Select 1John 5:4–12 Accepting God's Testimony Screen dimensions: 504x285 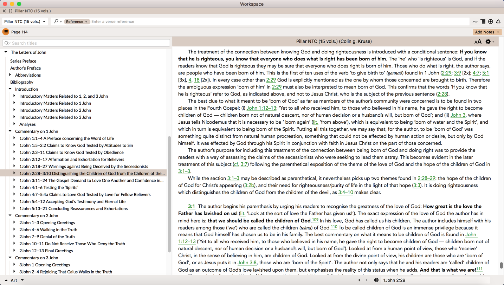tap(72, 202)
